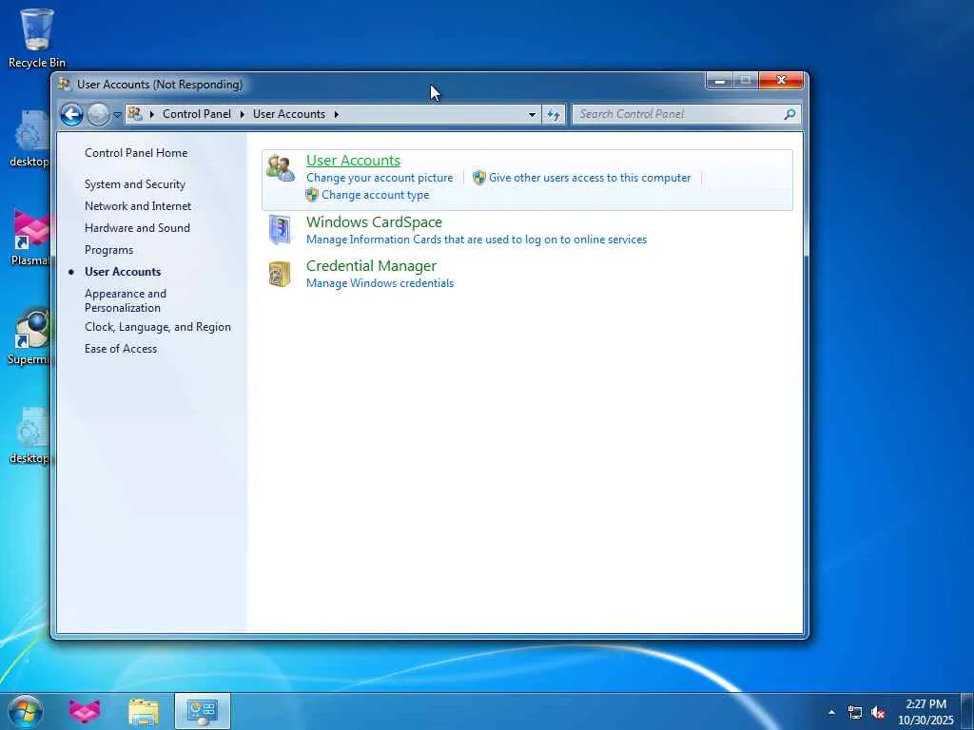
Task: Click the Search Control Panel field
Action: coord(686,114)
